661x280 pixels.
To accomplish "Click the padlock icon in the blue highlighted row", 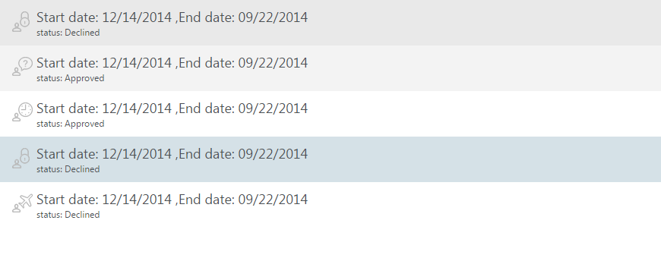I will pyautogui.click(x=25, y=156).
